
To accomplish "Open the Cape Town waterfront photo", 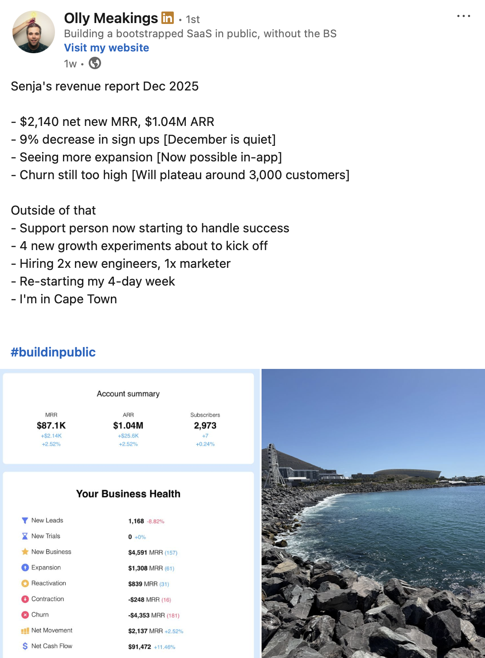I will click(373, 513).
